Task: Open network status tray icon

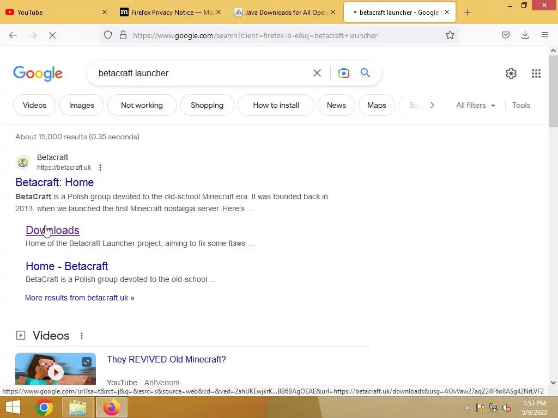Action: (x=493, y=408)
